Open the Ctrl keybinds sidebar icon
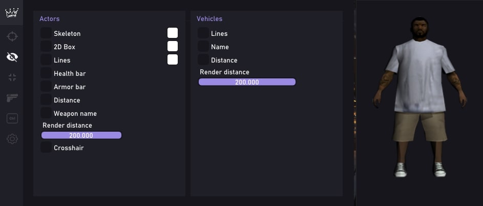Screen dimensions: 483x206 [x=12, y=118]
